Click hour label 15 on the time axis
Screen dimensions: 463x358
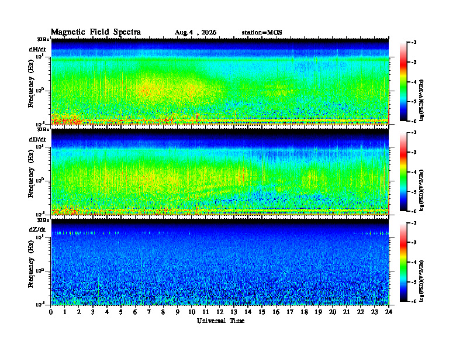(262, 312)
